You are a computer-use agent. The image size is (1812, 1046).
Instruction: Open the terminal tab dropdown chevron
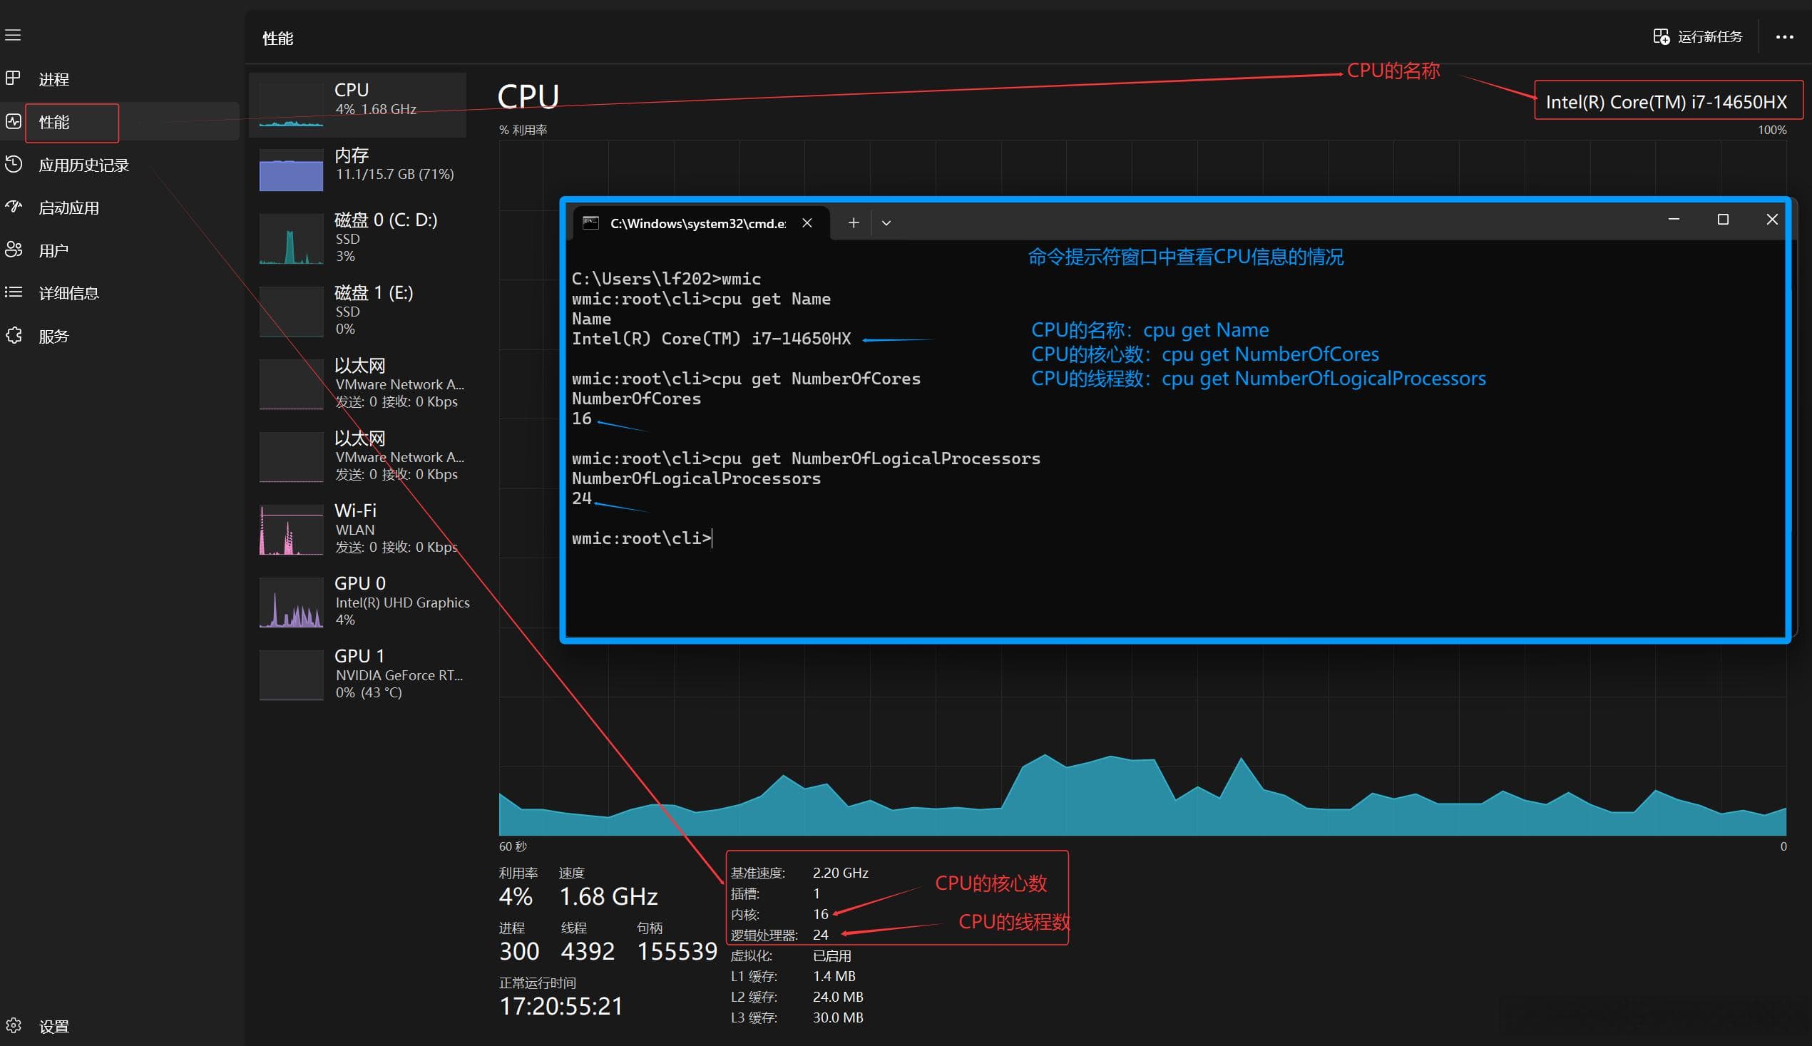pyautogui.click(x=886, y=222)
